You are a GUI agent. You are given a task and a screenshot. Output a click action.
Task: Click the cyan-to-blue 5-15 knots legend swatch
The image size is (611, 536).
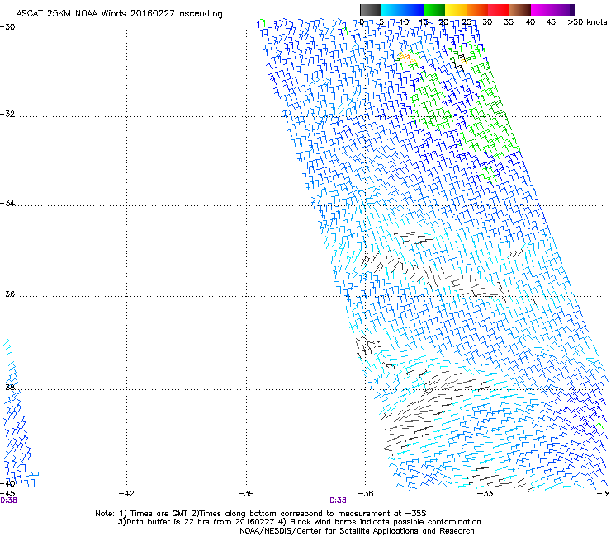click(402, 10)
